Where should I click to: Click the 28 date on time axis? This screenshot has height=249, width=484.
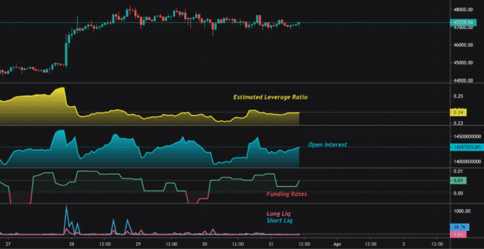point(71,244)
